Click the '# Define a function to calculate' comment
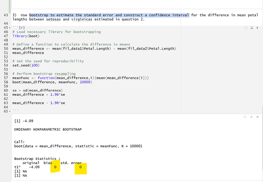This screenshot has height=182, width=263. pyautogui.click(x=71, y=44)
